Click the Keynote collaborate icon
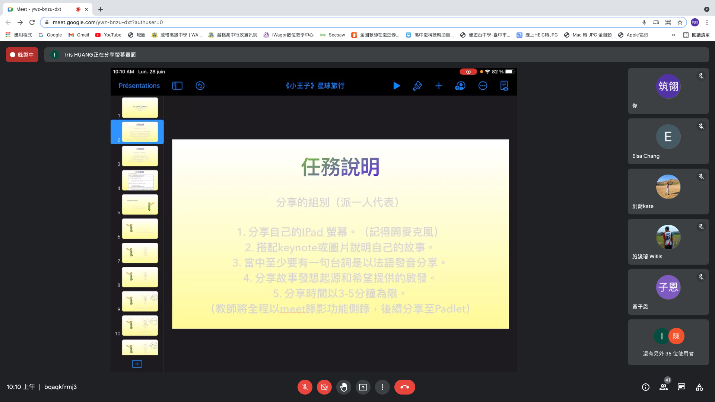Screen dimensions: 715x402 pos(460,86)
